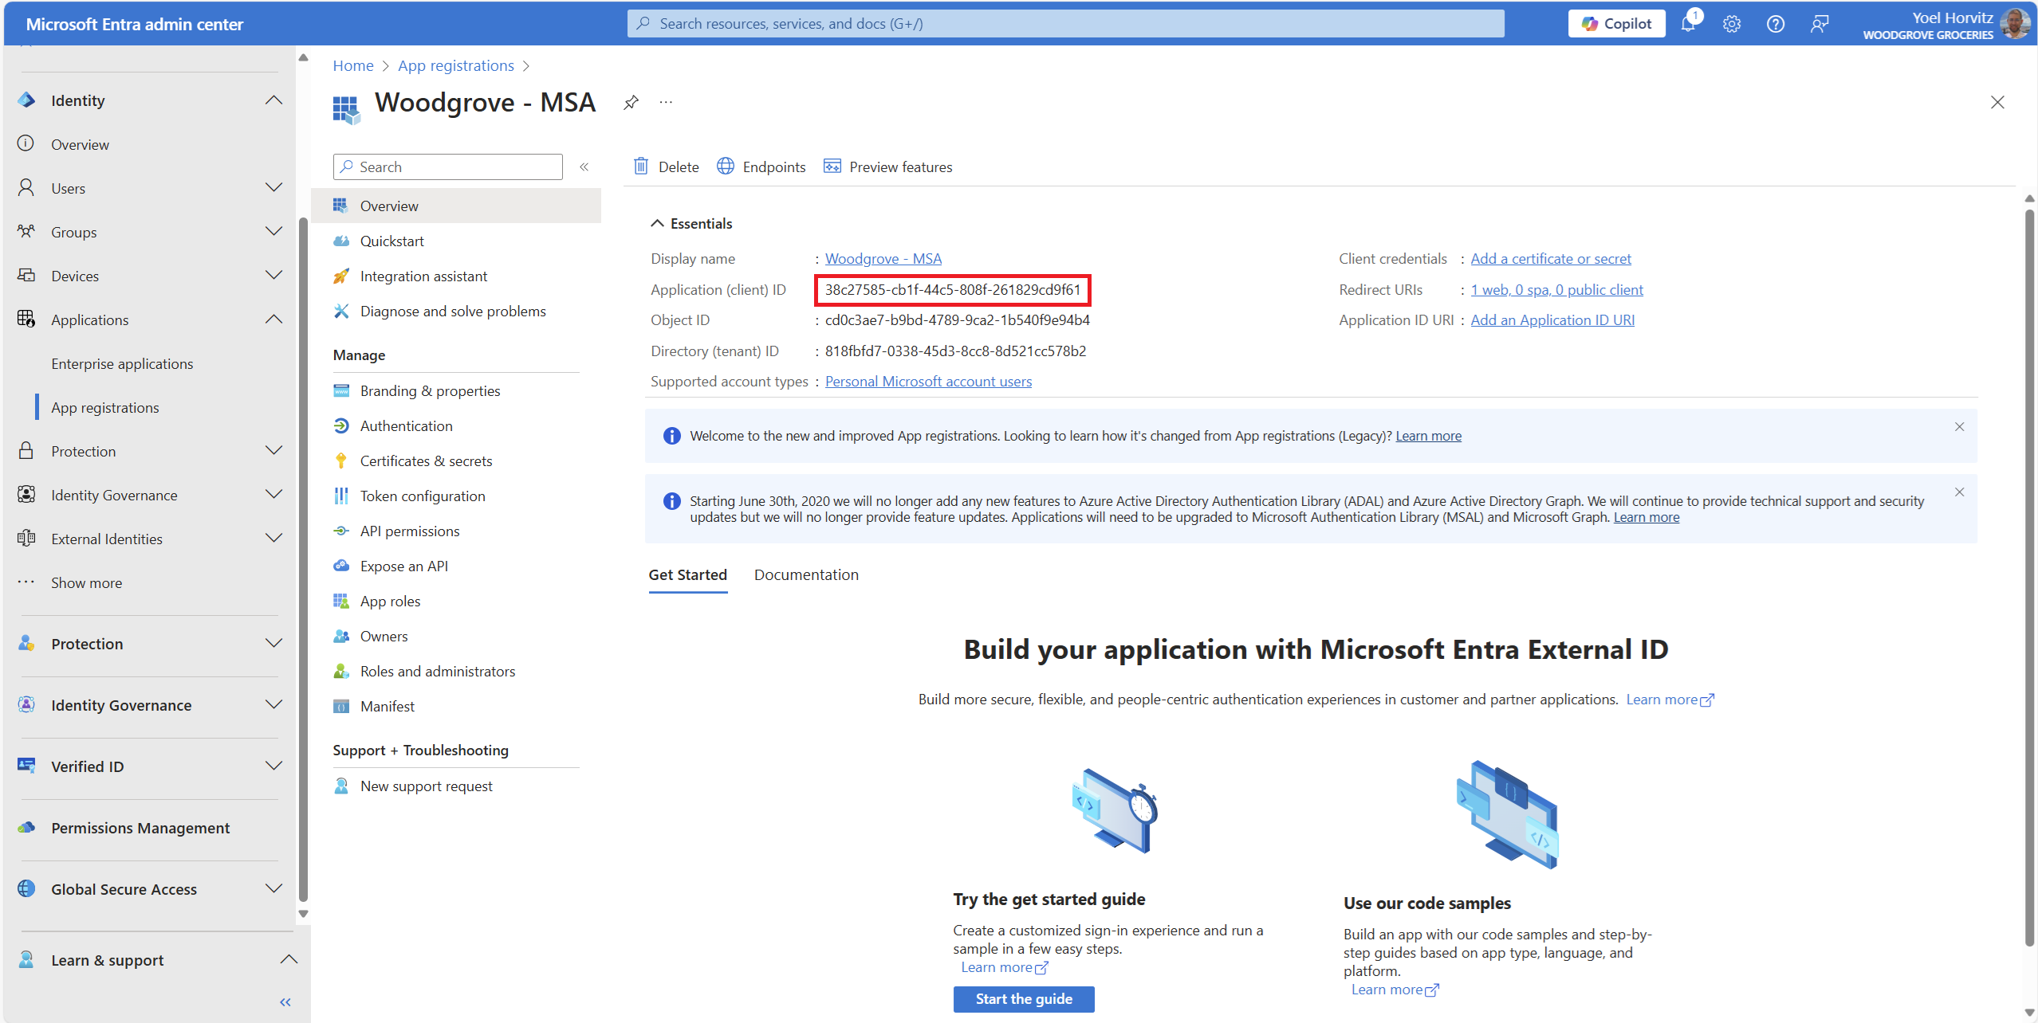
Task: Click the top search resources field
Action: click(1065, 24)
